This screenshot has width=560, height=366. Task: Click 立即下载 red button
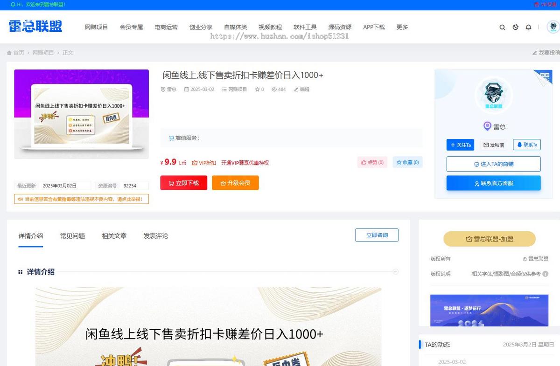coord(183,183)
